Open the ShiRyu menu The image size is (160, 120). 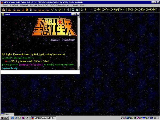(14, 5)
